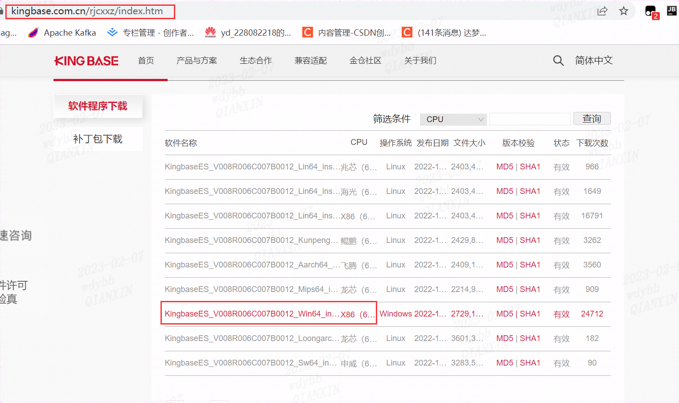
Task: Click the file size 2729,1… cell
Action: click(x=467, y=314)
